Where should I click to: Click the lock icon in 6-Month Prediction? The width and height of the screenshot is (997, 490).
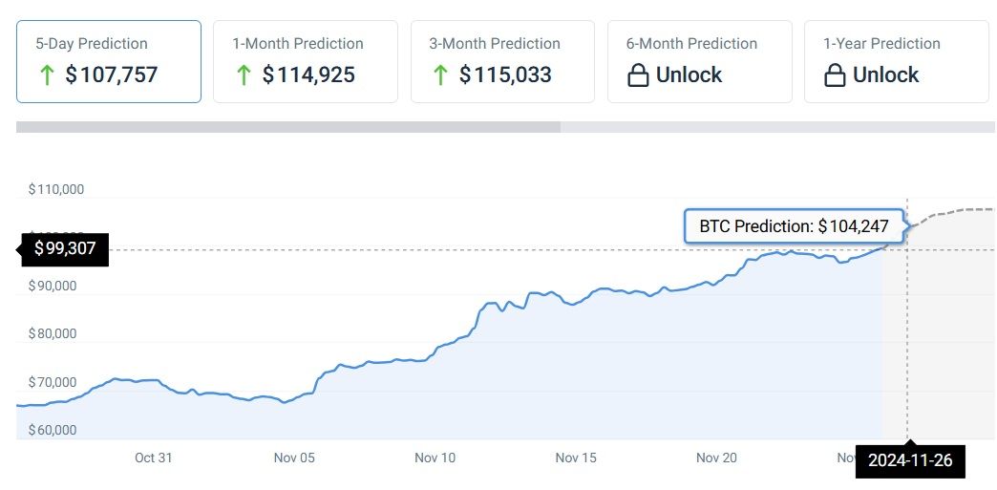click(x=638, y=75)
